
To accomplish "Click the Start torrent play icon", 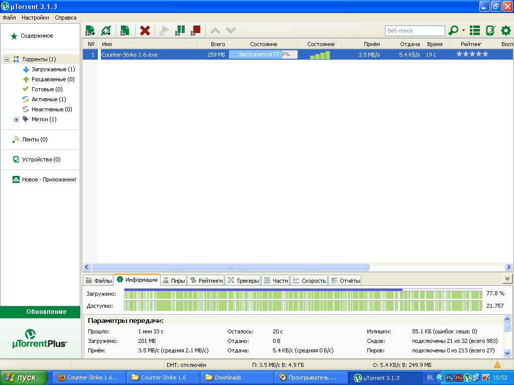I will (x=164, y=31).
